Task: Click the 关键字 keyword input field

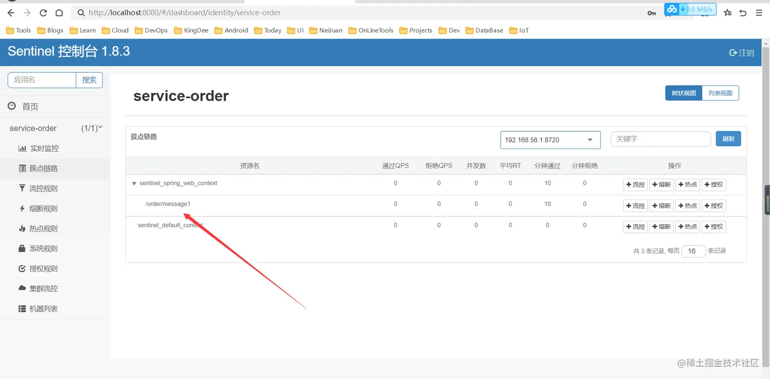Action: coord(661,139)
